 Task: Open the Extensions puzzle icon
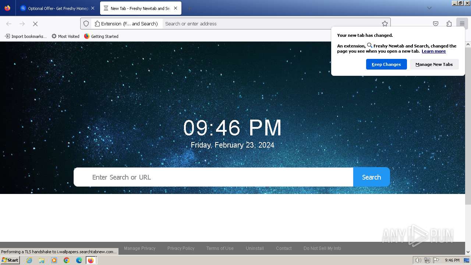click(449, 24)
